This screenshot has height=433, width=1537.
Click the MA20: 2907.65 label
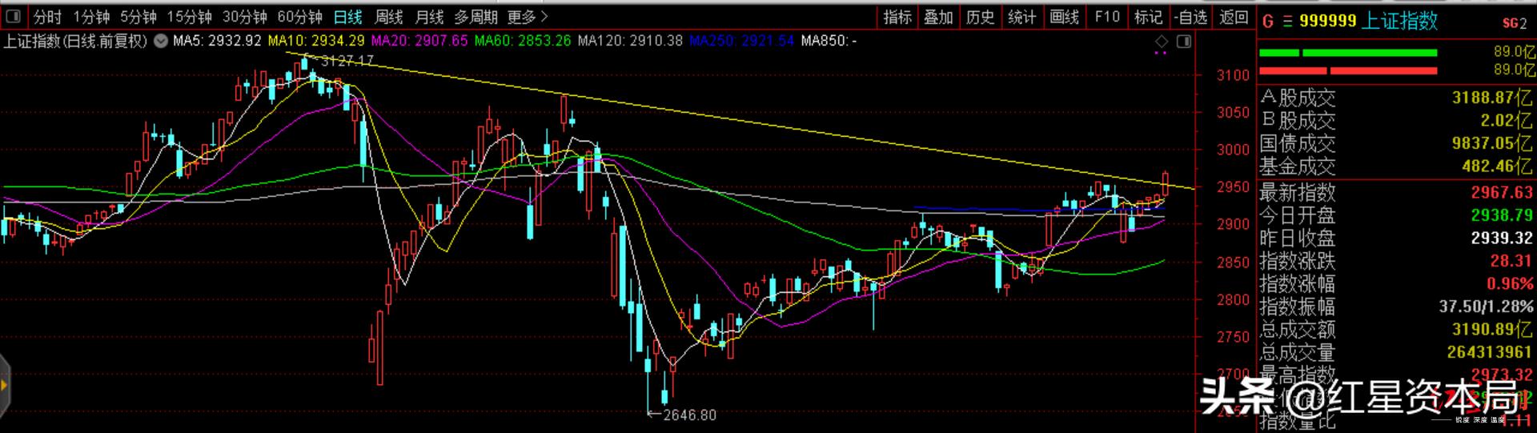click(419, 41)
